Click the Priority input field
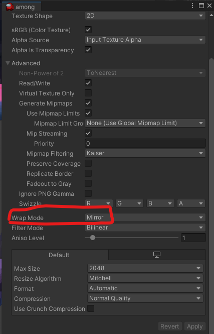The width and height of the screenshot is (214, 334). (145, 143)
